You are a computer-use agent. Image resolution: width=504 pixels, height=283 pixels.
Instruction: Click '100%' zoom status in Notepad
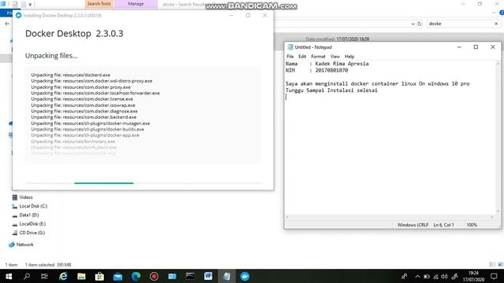click(472, 225)
